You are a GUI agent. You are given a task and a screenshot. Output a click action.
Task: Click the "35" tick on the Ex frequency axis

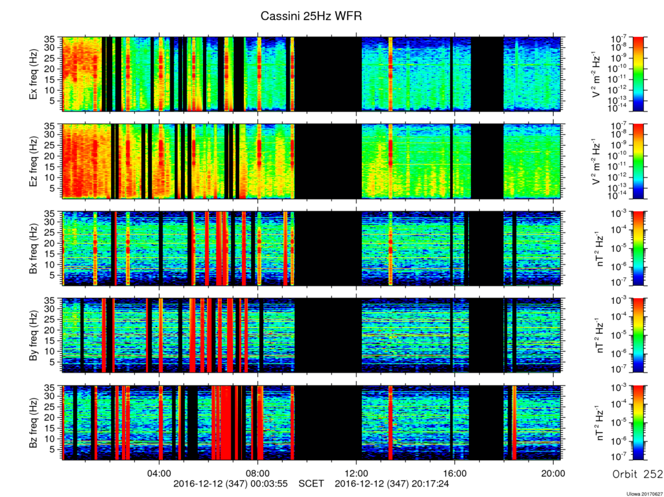pos(51,40)
